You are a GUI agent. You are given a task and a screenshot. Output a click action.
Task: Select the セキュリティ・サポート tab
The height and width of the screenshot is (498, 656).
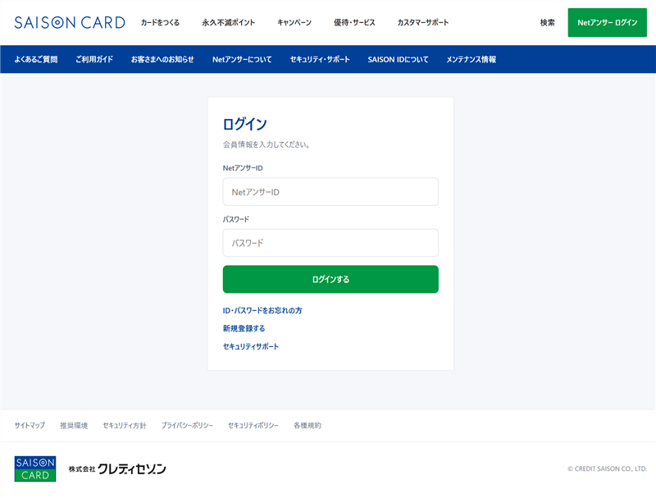320,59
